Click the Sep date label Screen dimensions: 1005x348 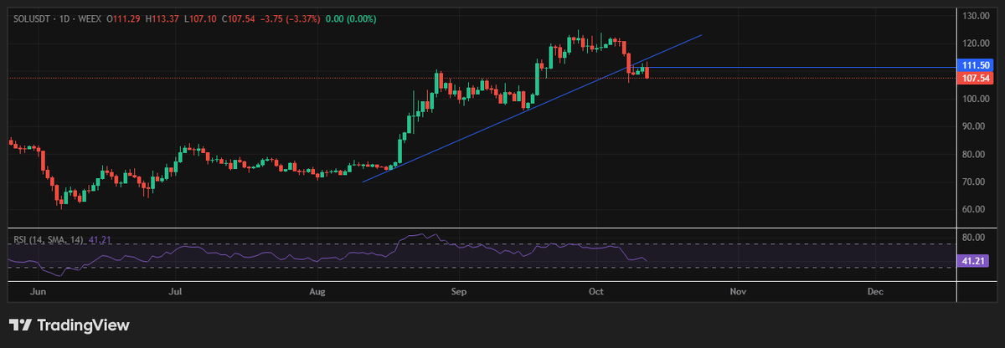458,293
